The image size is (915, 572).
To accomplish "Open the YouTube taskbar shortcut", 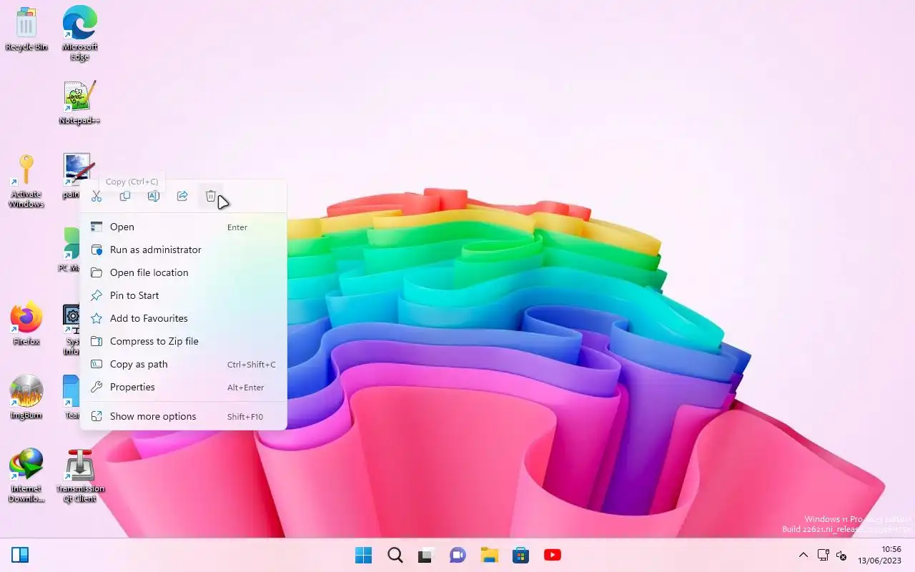I will (552, 555).
